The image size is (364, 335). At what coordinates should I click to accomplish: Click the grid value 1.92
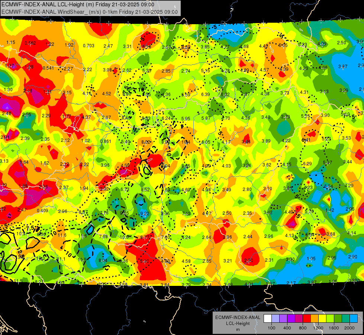click(x=69, y=45)
